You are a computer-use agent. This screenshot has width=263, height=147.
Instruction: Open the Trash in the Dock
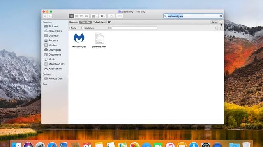coord(246,145)
